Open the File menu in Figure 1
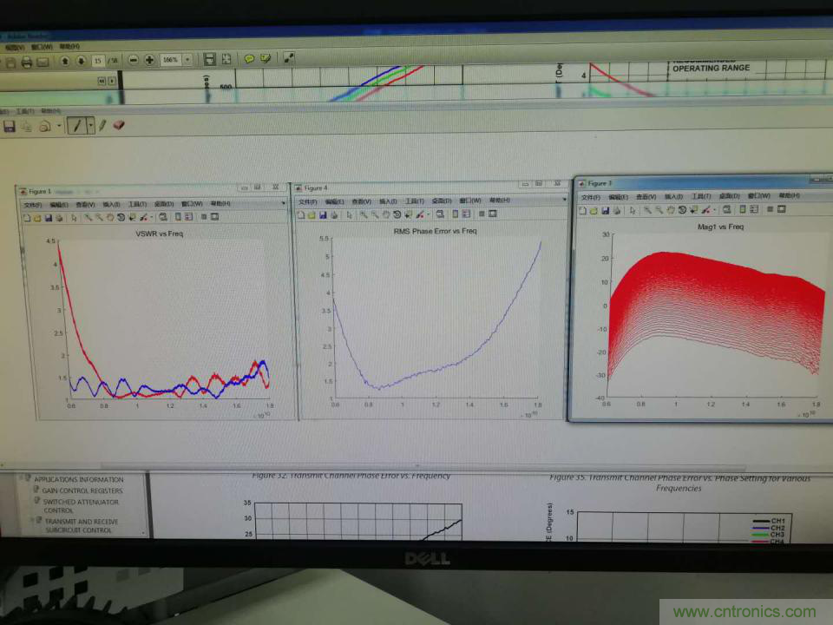 tap(31, 204)
